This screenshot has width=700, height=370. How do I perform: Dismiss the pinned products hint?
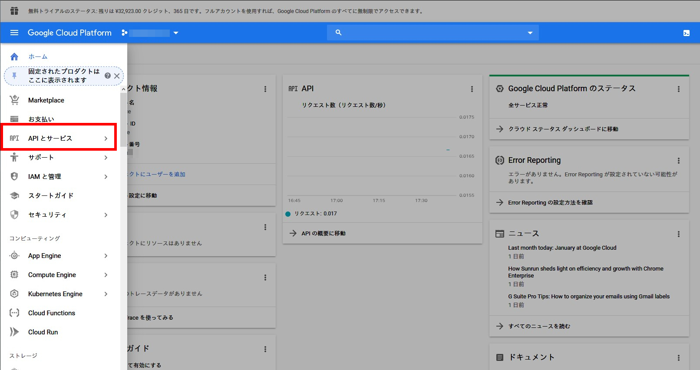pyautogui.click(x=117, y=76)
